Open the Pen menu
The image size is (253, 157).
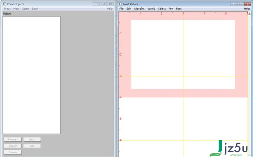[x=171, y=9]
